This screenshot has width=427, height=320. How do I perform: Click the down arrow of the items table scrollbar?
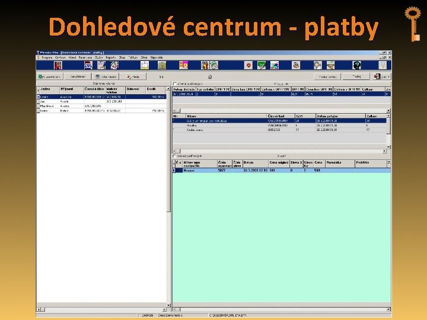tap(388, 147)
